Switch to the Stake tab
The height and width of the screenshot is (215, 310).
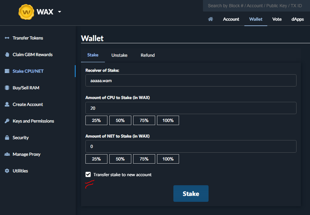pyautogui.click(x=93, y=55)
